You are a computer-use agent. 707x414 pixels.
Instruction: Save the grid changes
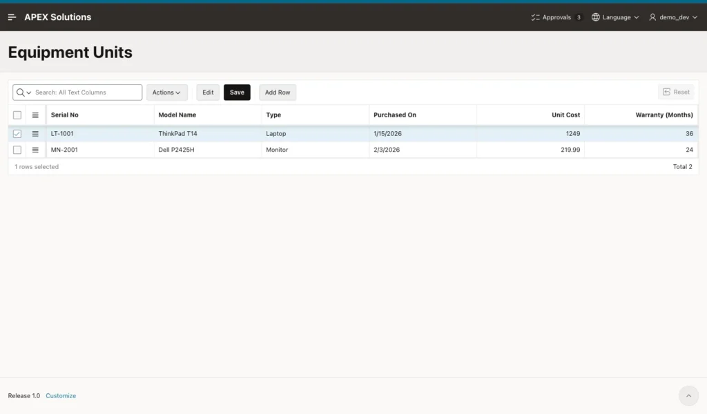coord(238,92)
